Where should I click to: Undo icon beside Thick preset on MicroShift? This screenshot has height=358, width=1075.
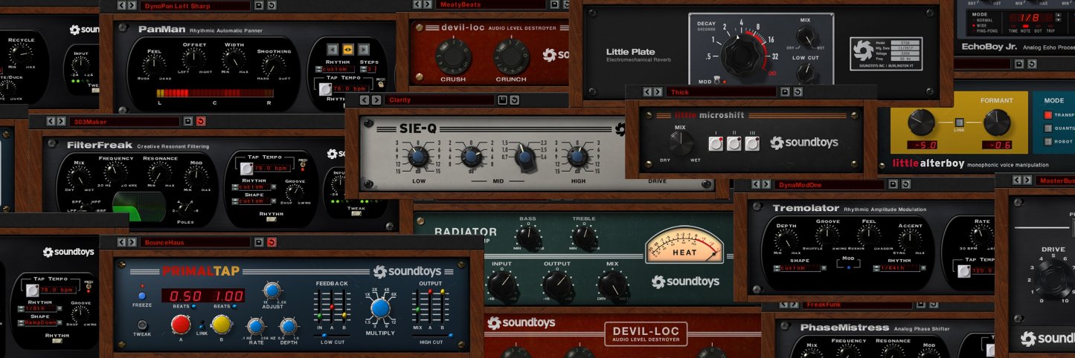797,92
